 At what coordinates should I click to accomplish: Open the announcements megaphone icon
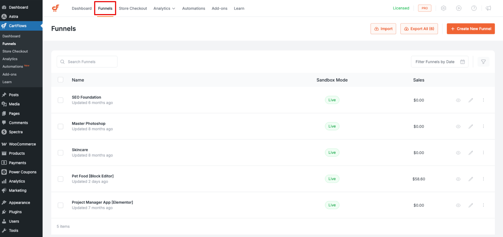click(x=488, y=8)
